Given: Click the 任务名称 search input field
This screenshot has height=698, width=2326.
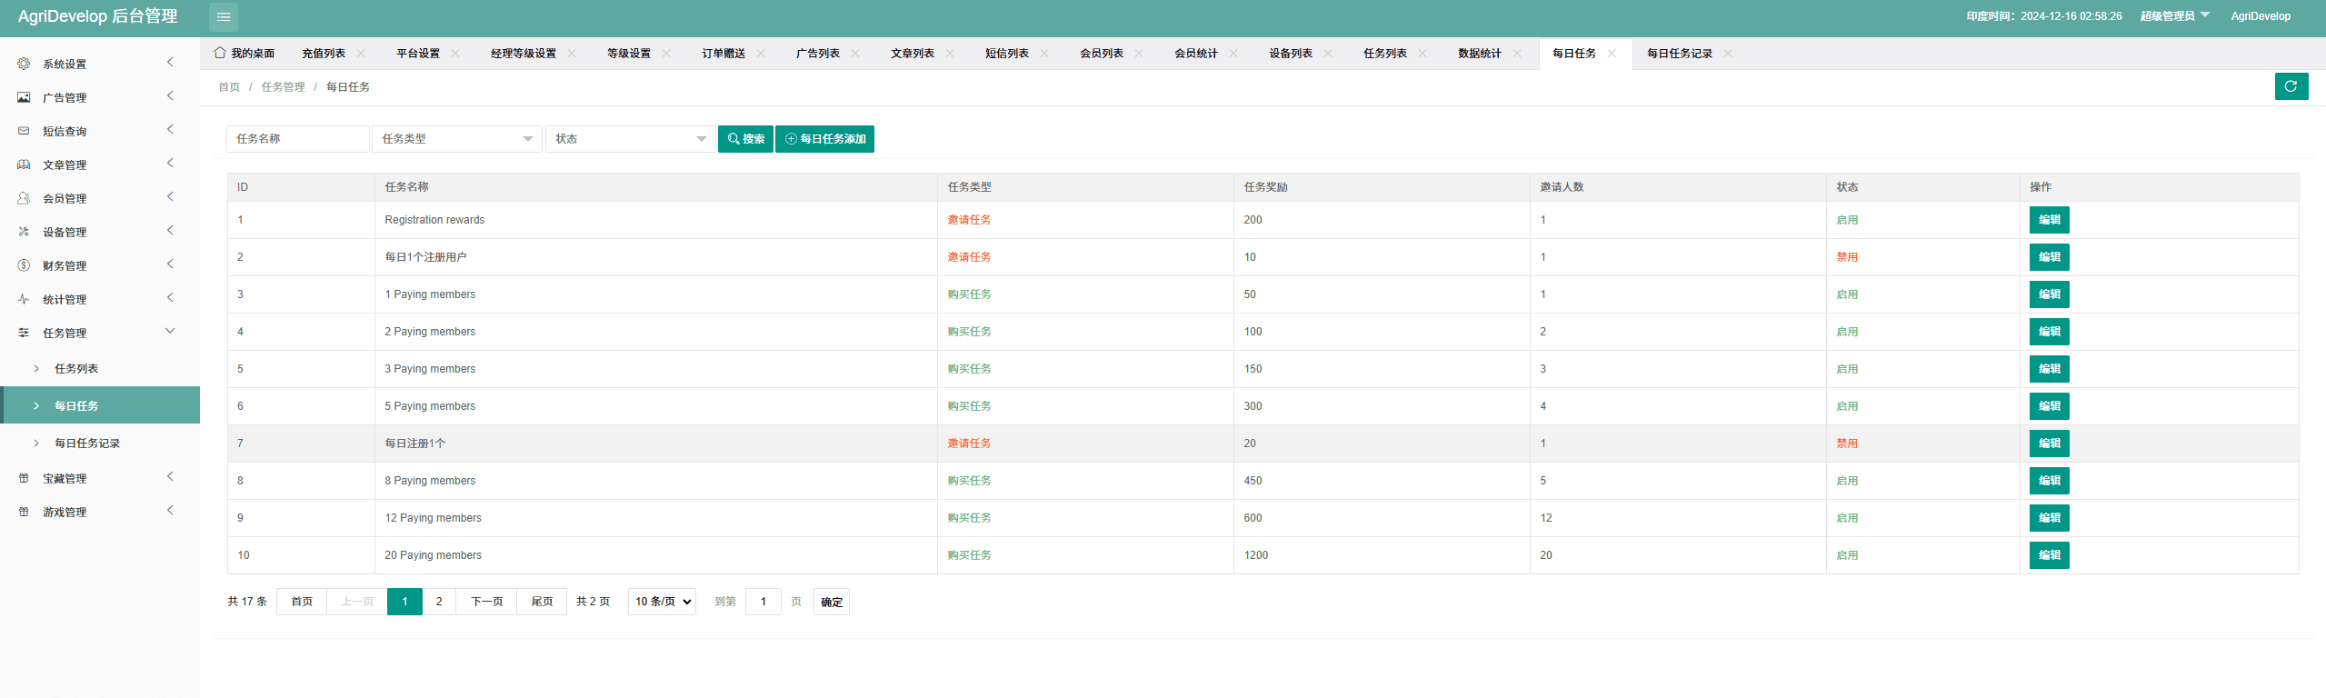Looking at the screenshot, I should [298, 139].
